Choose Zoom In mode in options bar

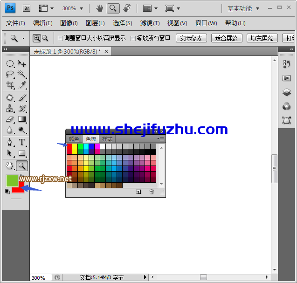pos(37,38)
